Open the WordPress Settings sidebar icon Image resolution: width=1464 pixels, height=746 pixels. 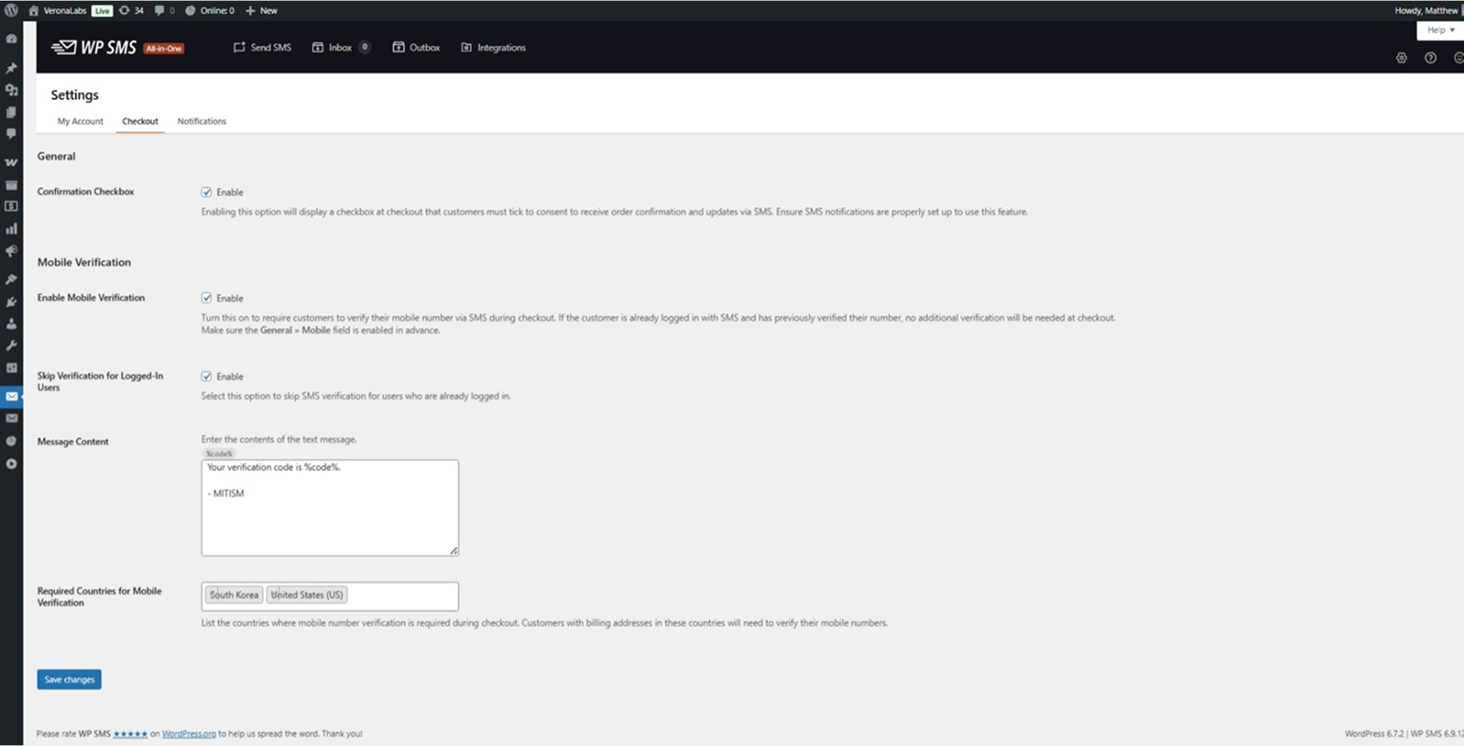pyautogui.click(x=12, y=367)
